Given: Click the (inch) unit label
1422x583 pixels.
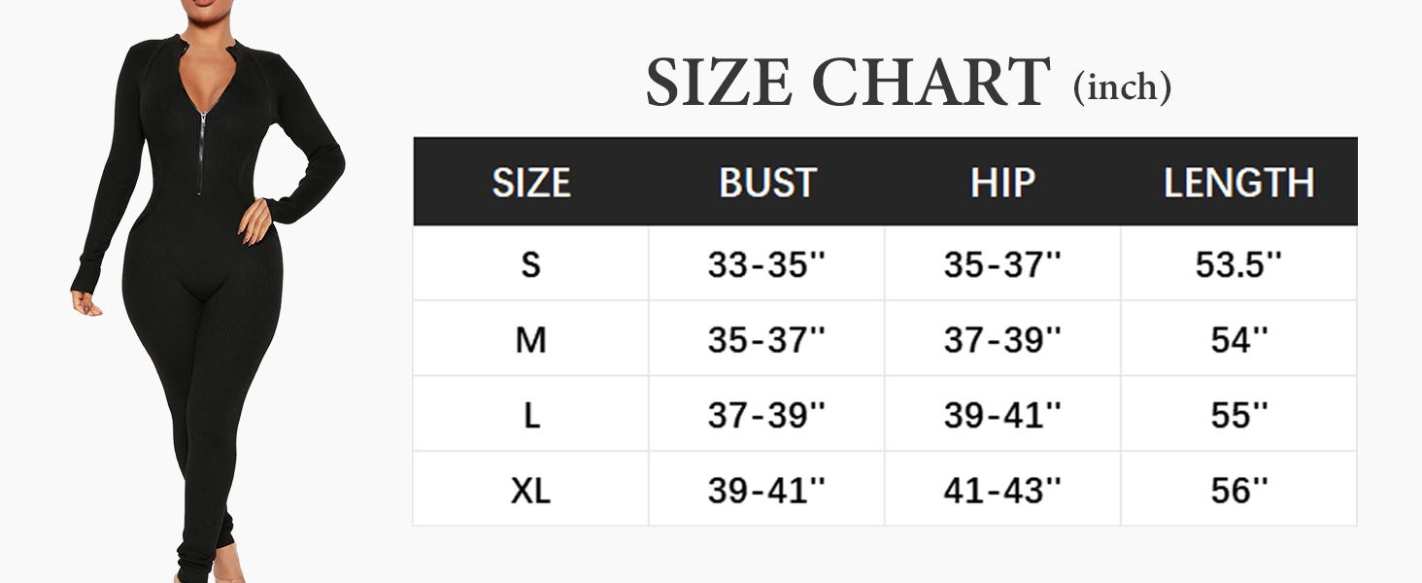Looking at the screenshot, I should pos(1122,87).
